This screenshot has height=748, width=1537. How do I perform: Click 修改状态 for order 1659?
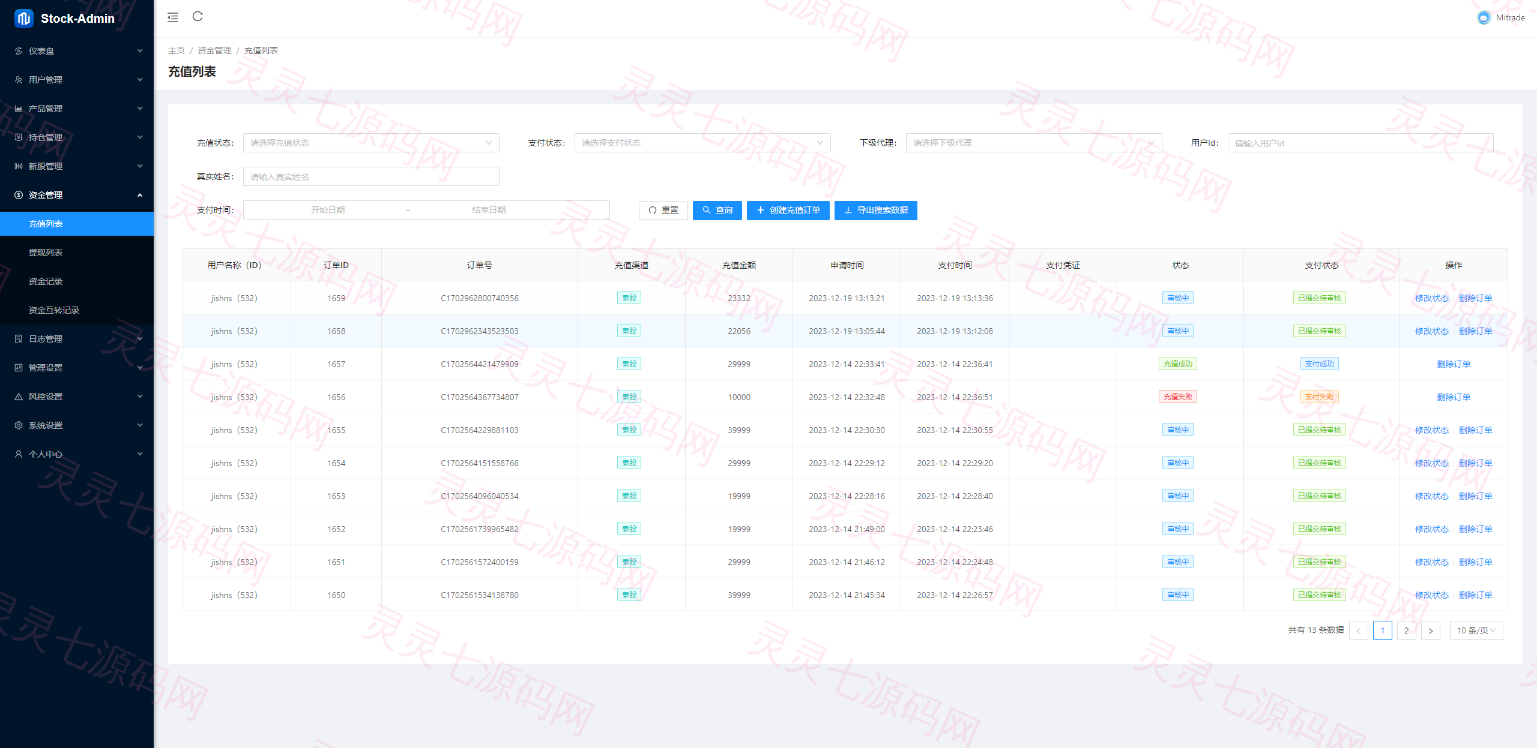click(x=1432, y=298)
